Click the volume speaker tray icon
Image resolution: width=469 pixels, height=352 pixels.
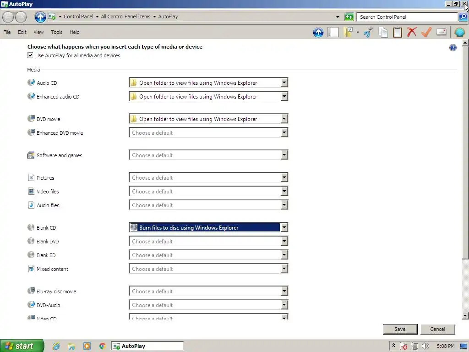coord(425,346)
